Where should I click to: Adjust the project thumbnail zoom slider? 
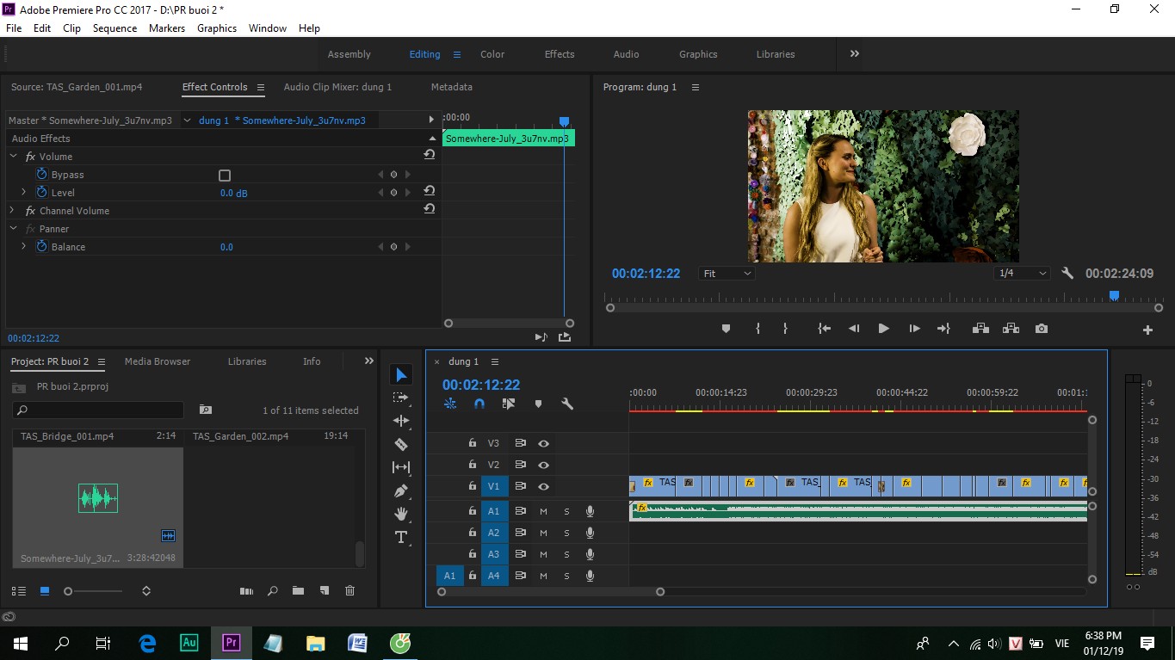[95, 591]
